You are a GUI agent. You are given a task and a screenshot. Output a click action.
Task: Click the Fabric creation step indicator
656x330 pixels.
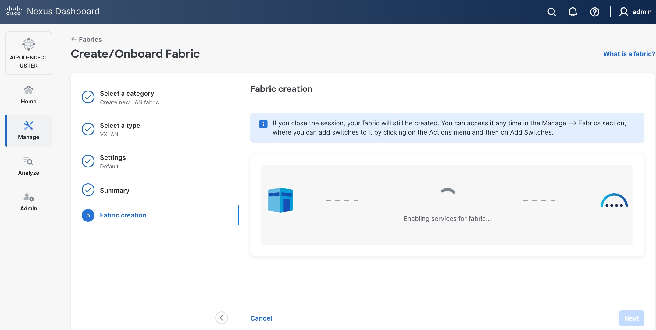click(88, 215)
